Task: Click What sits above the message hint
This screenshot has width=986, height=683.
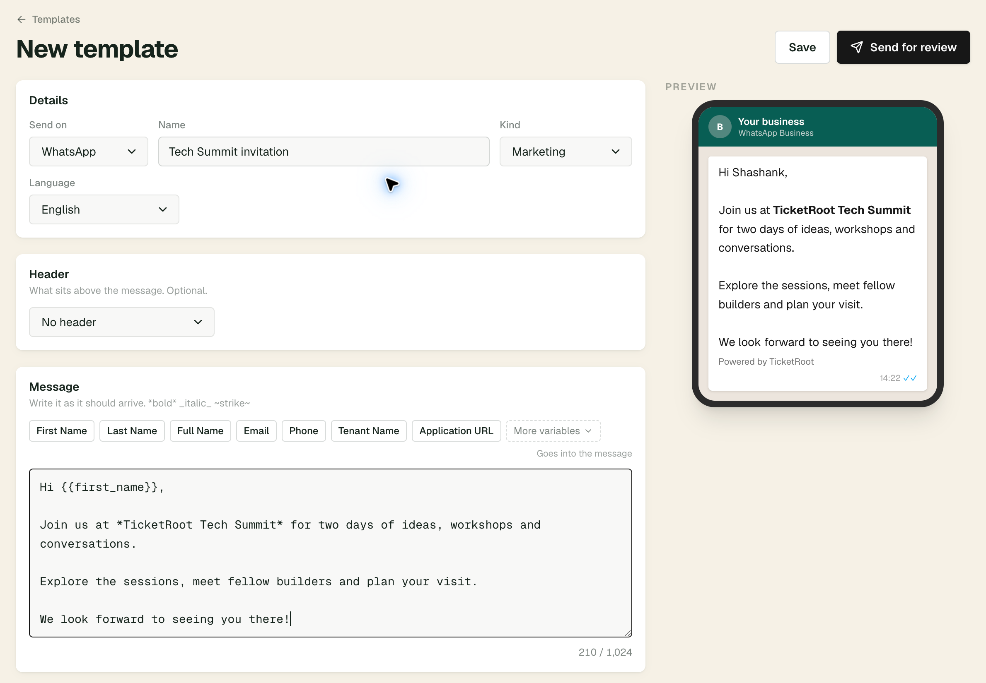Action: 118,291
